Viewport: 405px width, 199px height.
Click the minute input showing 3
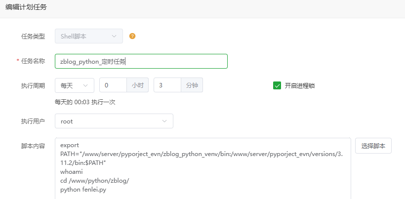[x=167, y=85]
